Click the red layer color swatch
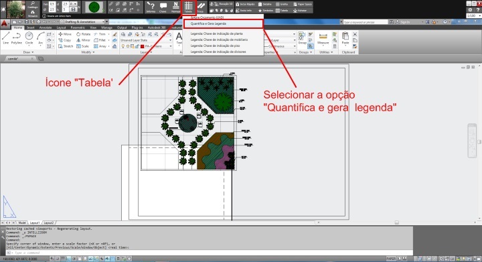482x262 pixels. (143, 46)
